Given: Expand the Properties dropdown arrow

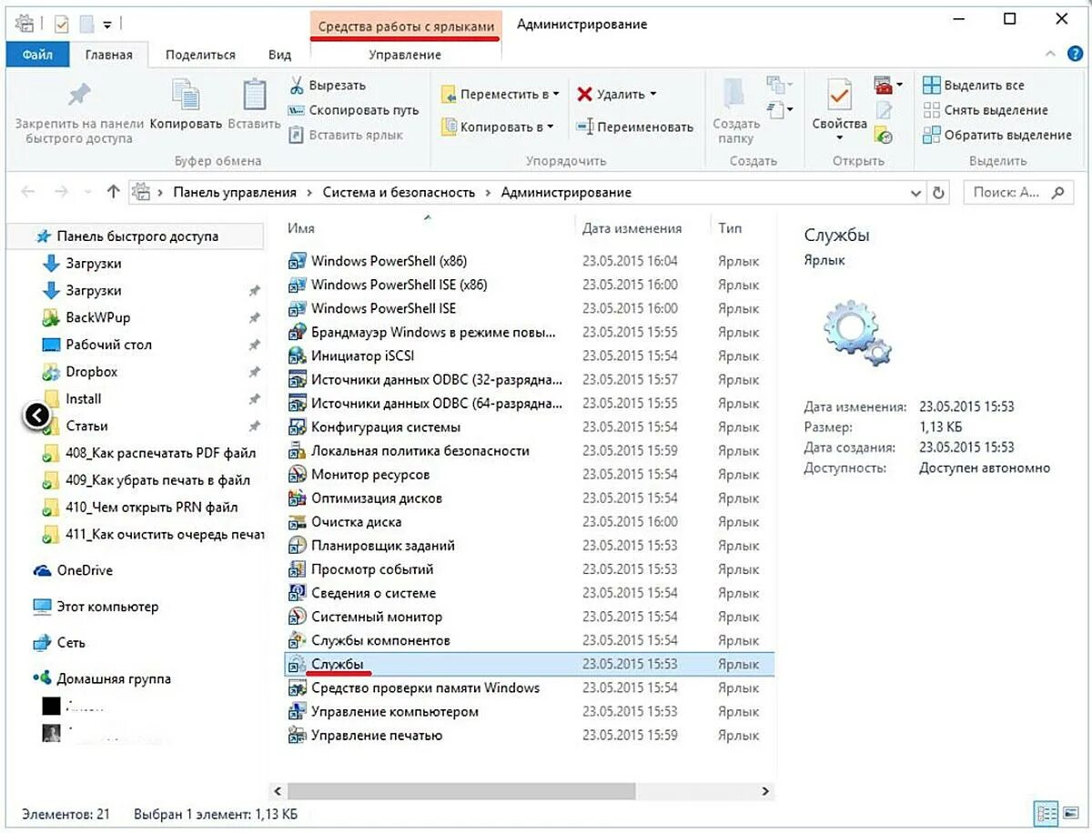Looking at the screenshot, I should (x=839, y=138).
